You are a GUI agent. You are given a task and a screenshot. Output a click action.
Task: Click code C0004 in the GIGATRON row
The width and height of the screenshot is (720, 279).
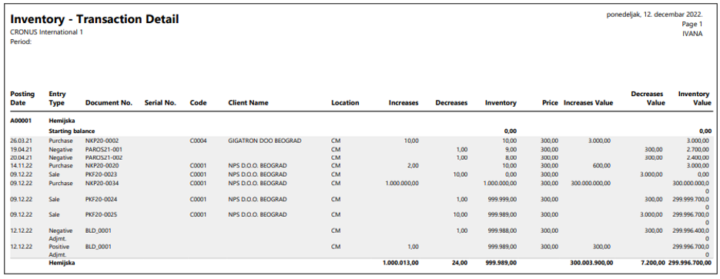pos(199,141)
